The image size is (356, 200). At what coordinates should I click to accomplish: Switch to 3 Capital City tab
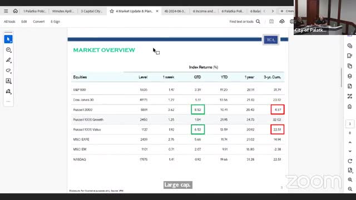pyautogui.click(x=91, y=11)
